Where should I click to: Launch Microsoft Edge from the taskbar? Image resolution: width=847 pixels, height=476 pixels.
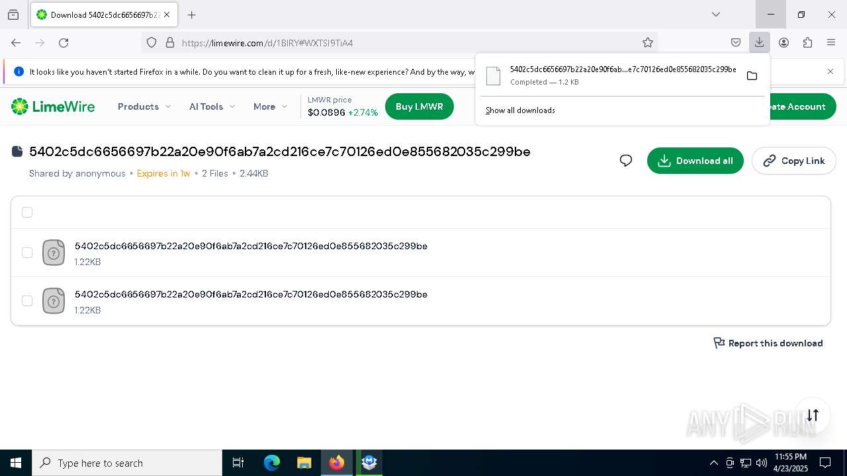tap(272, 463)
